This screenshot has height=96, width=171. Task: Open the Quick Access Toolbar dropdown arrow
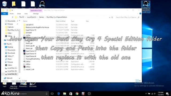tap(12, 10)
